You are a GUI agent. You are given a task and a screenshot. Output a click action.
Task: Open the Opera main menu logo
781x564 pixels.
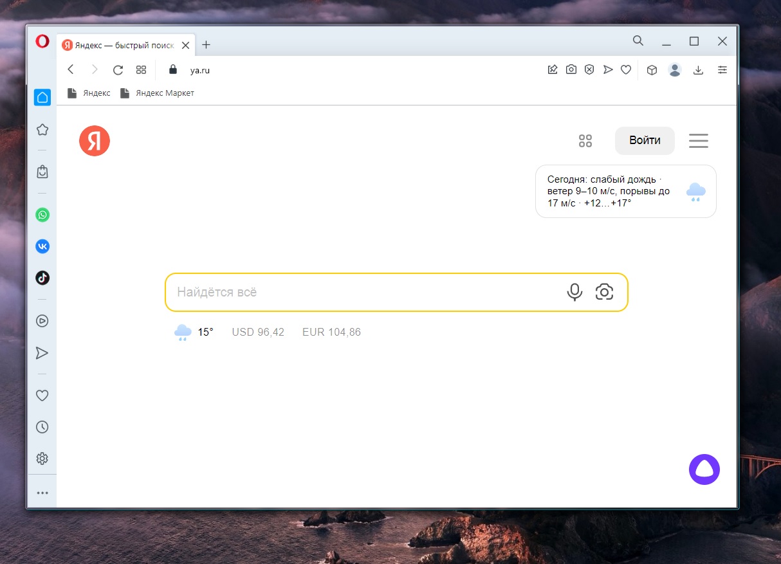[x=42, y=41]
